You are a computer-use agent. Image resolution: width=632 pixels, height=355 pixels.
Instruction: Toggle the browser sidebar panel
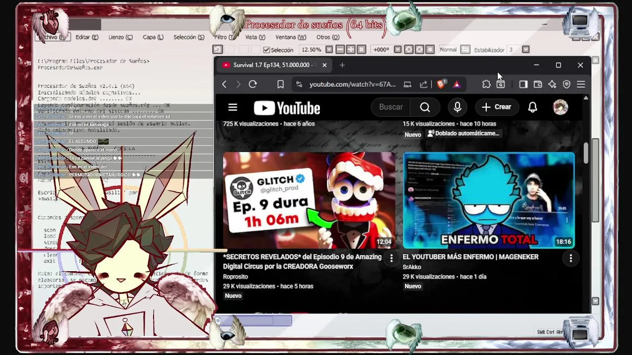coord(523,84)
